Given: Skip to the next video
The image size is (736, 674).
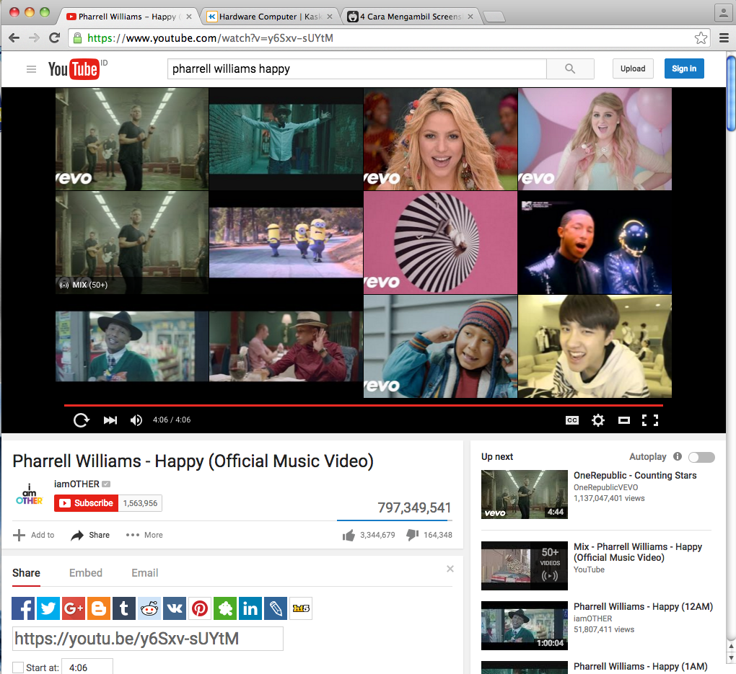Looking at the screenshot, I should [110, 420].
